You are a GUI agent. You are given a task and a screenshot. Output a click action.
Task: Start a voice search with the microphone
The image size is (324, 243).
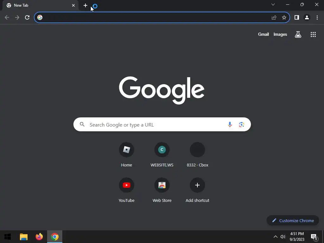tap(230, 124)
